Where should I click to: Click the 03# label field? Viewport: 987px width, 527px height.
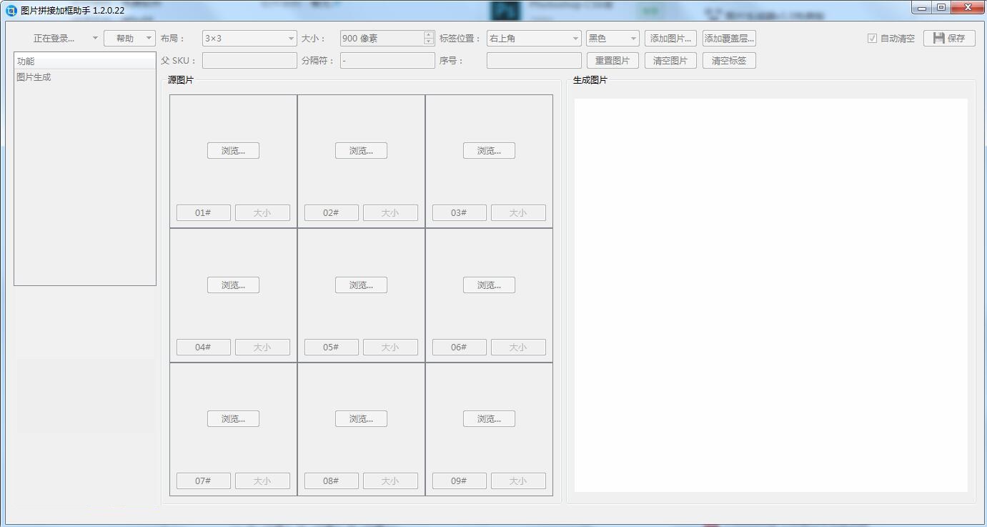click(460, 213)
